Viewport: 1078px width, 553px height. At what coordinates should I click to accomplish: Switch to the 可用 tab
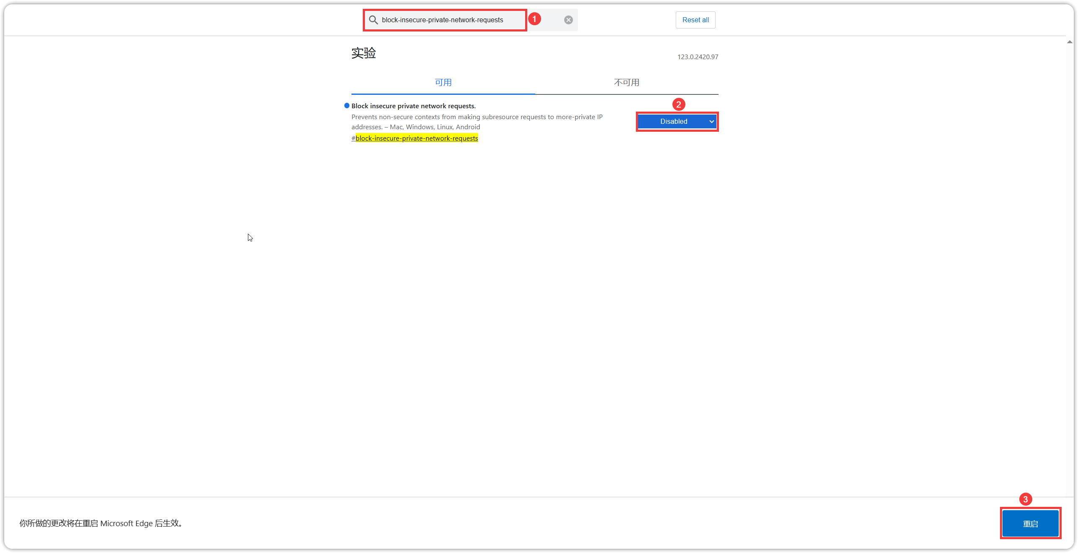click(x=443, y=82)
